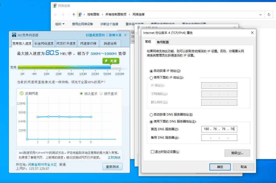Open the 组织 dropdown menu

click(x=60, y=24)
